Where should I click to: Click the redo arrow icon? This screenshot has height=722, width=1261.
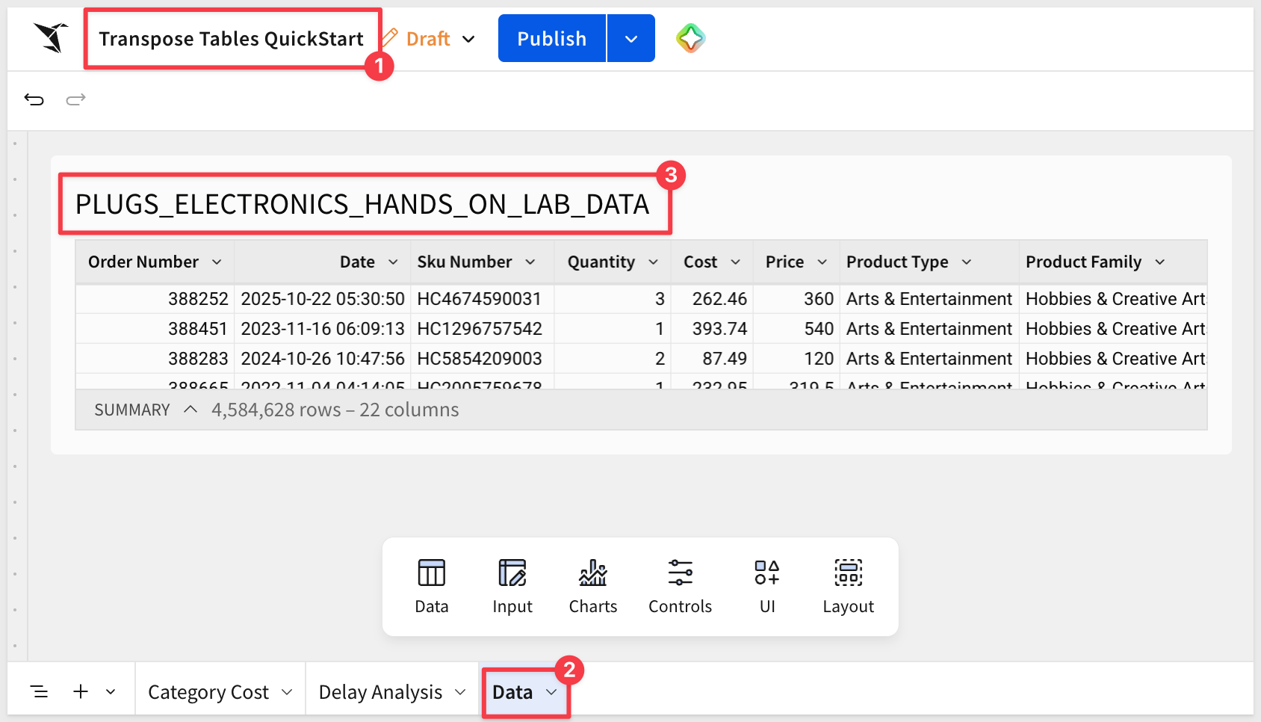tap(75, 99)
